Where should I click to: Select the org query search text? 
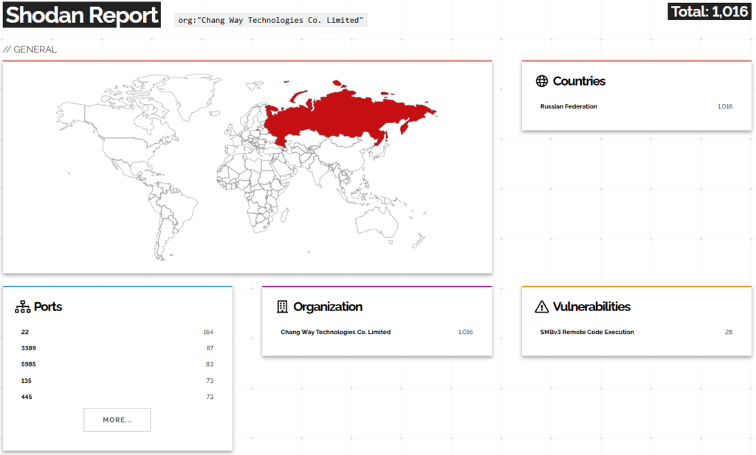[x=271, y=20]
